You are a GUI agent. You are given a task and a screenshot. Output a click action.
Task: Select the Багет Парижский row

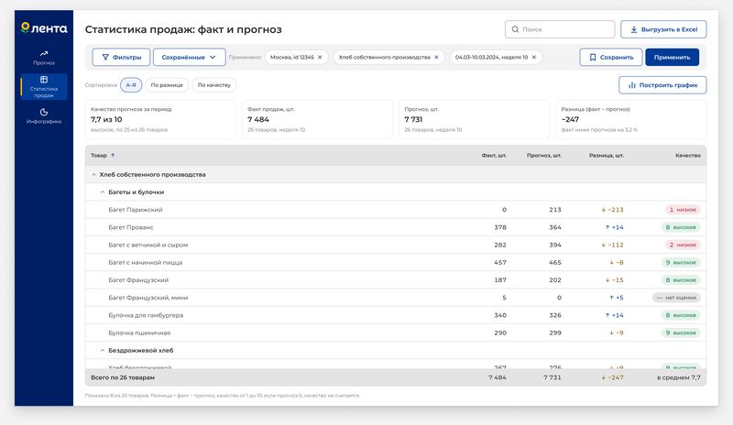coord(396,210)
